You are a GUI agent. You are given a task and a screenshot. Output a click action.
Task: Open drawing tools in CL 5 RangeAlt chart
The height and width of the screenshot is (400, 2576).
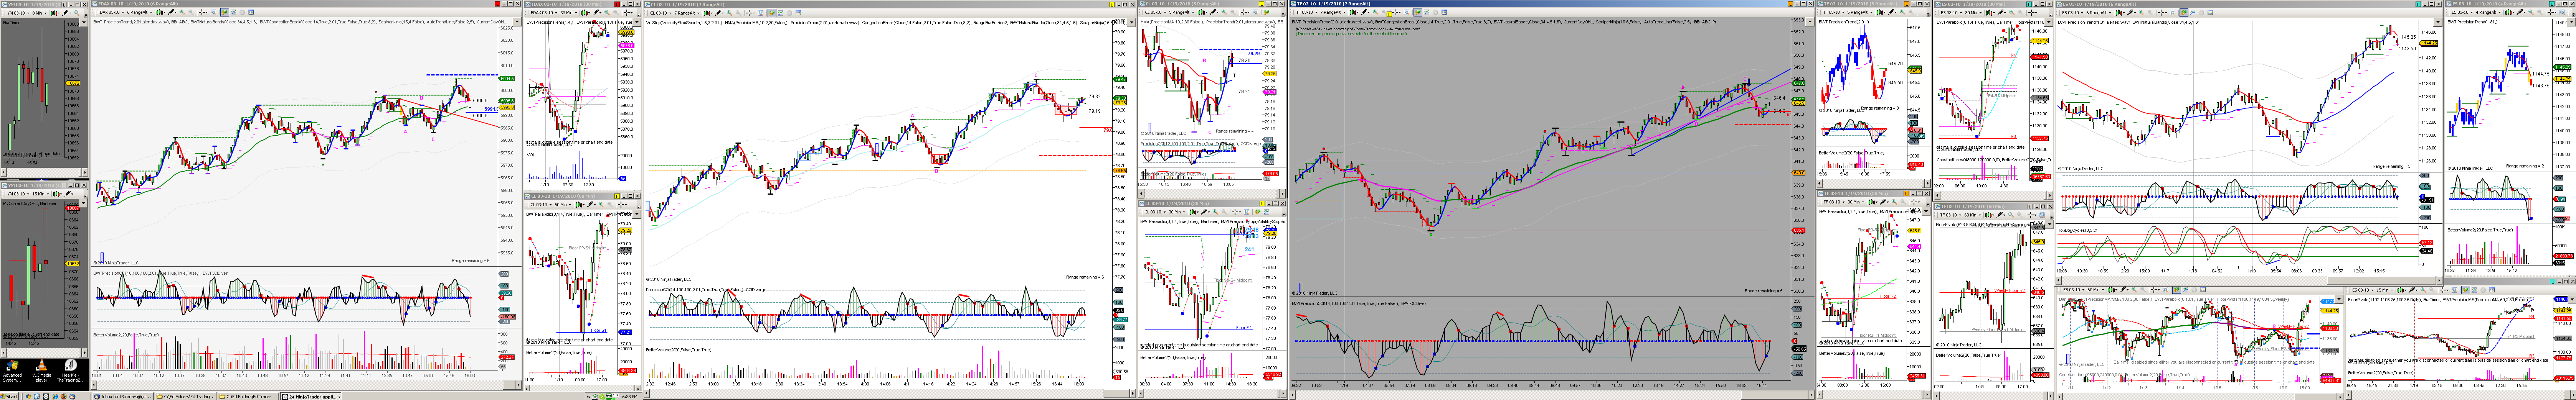1214,12
